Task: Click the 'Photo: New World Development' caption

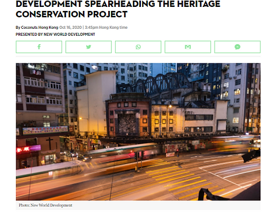Action: [45, 205]
